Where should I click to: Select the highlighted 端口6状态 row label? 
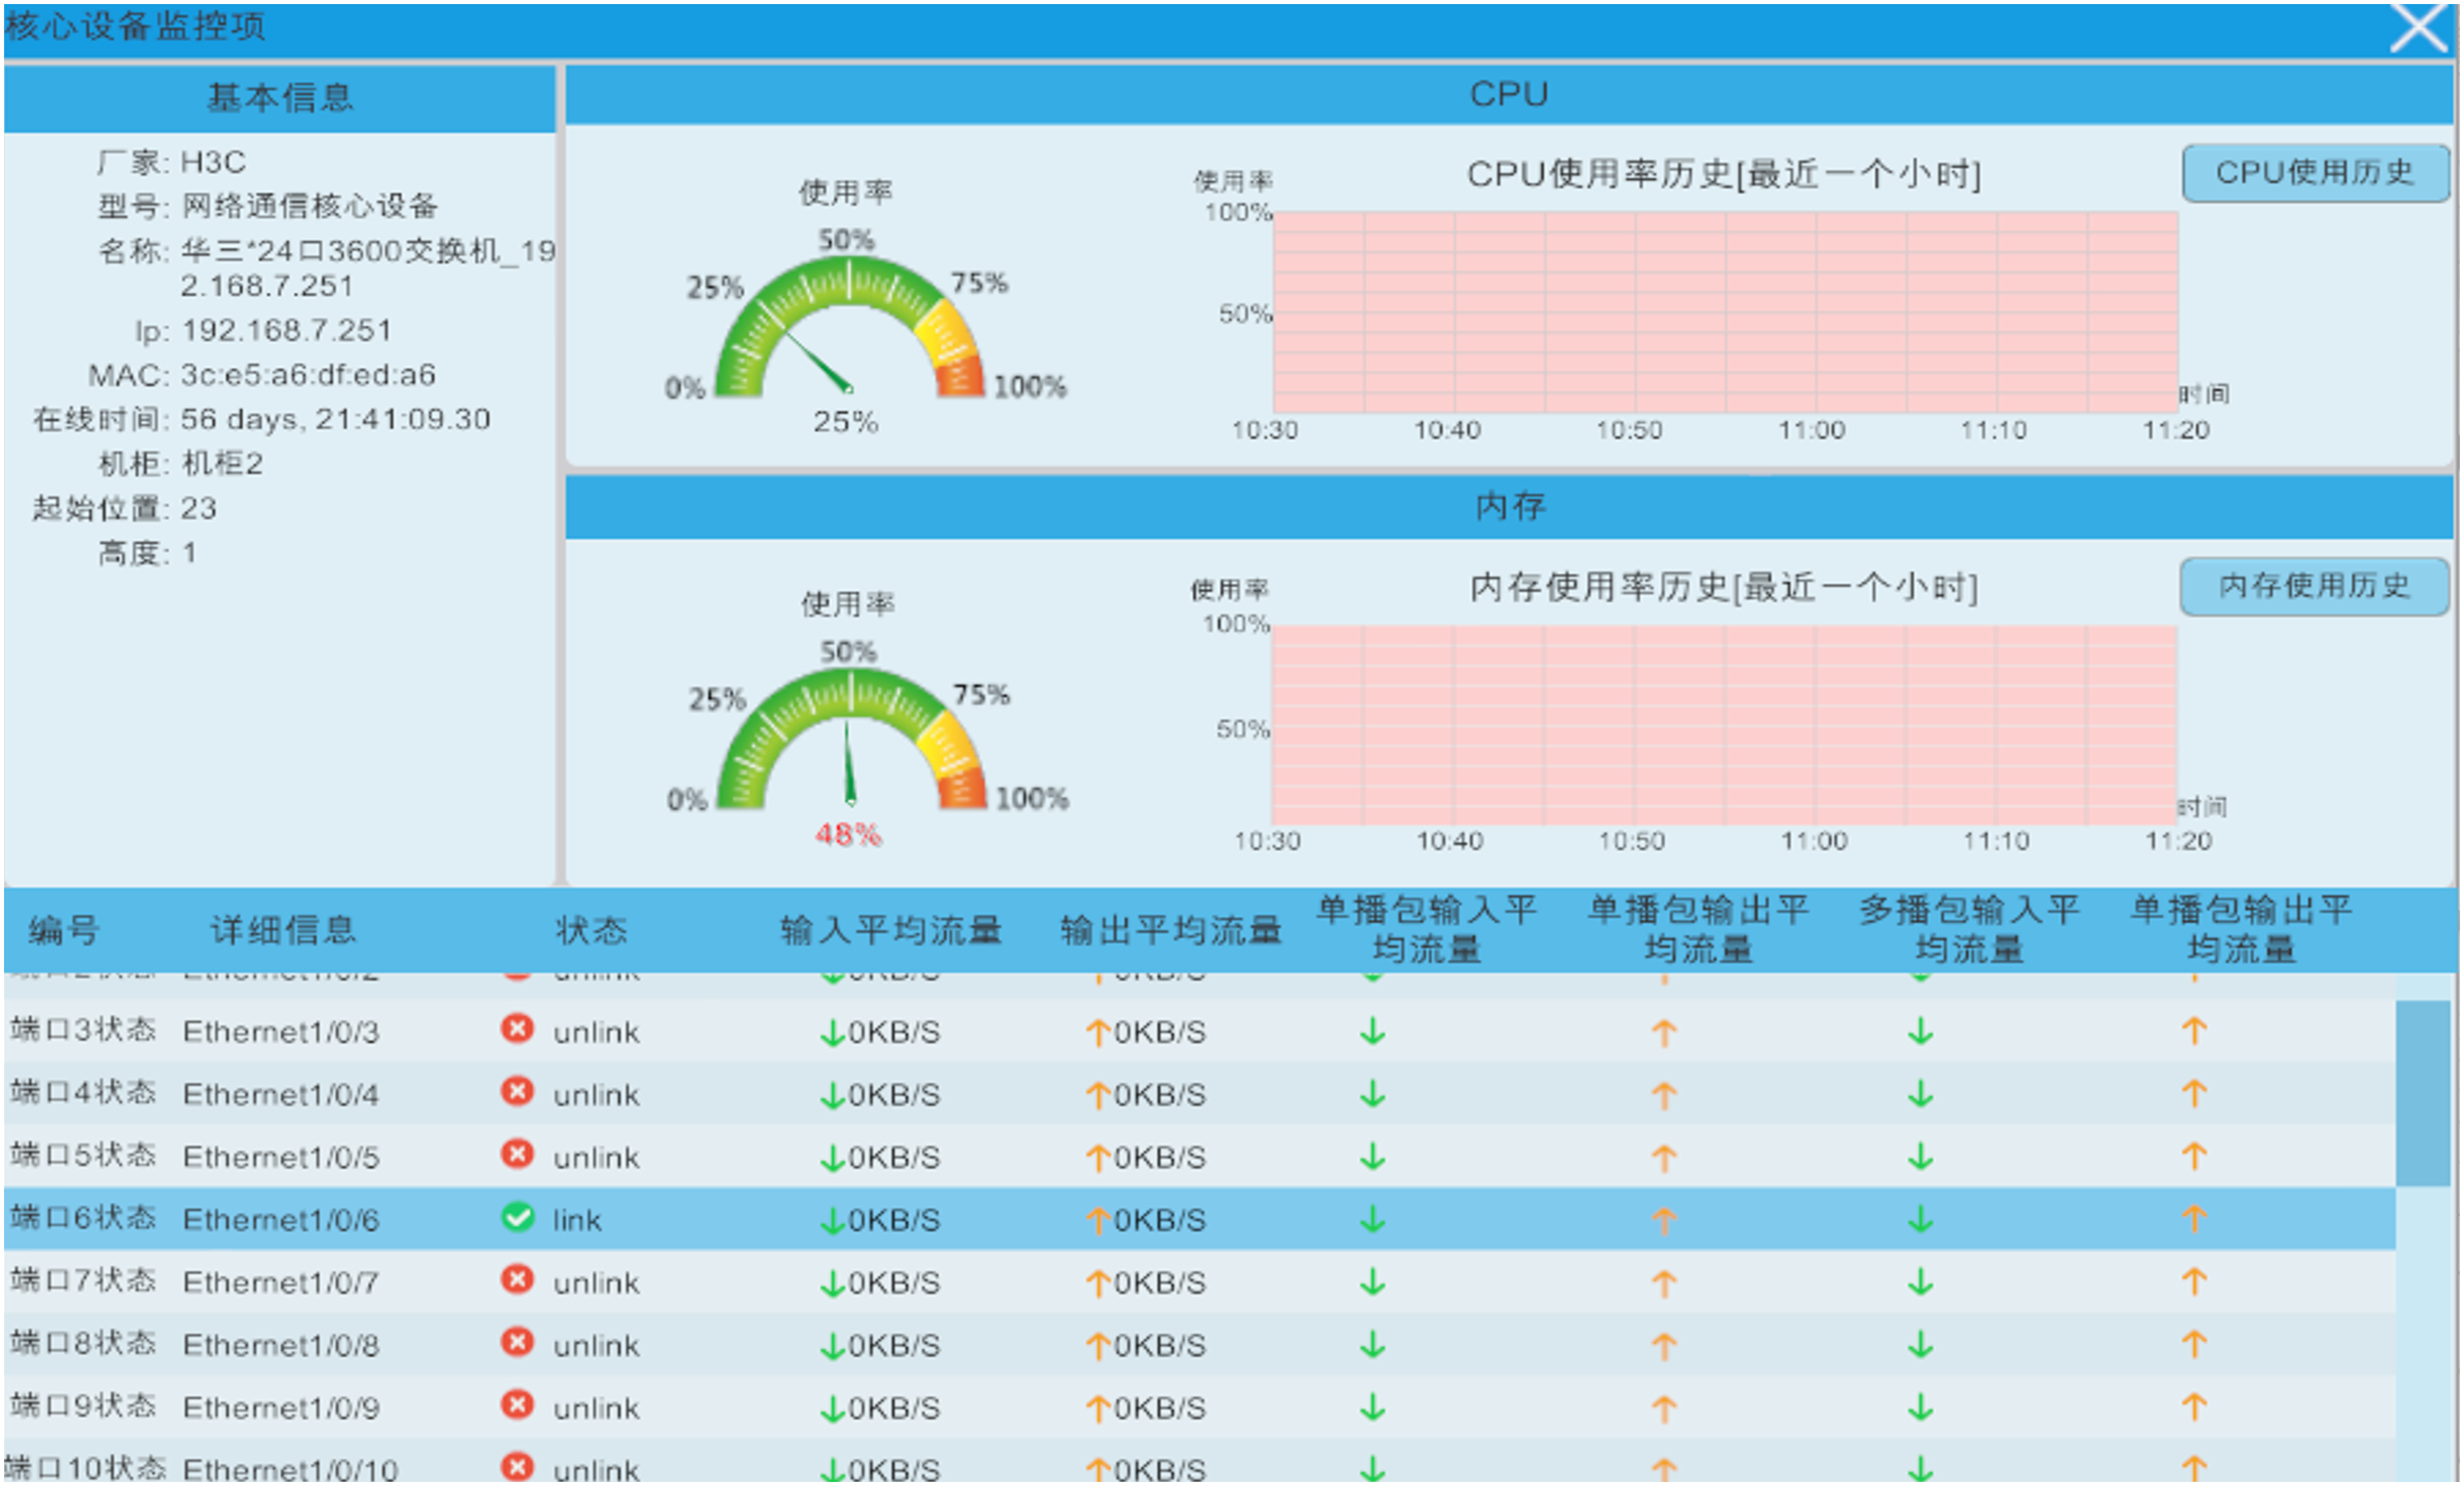[x=83, y=1218]
